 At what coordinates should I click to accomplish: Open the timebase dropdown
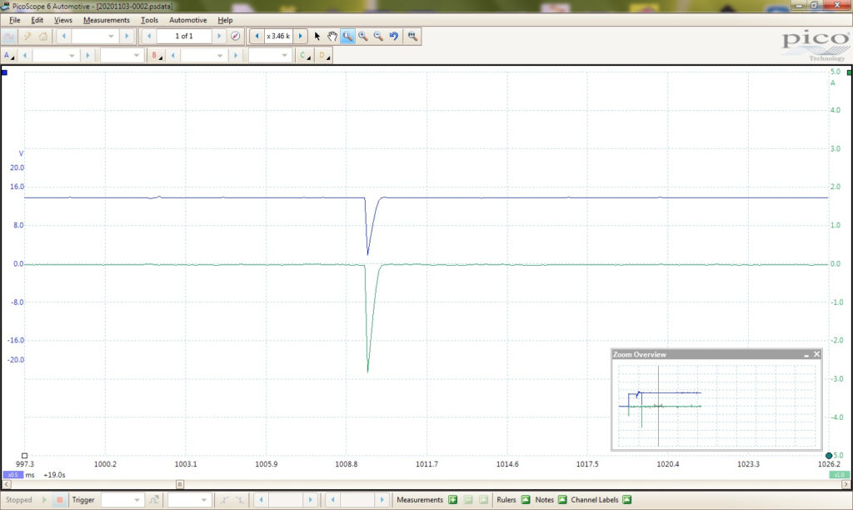(x=95, y=36)
